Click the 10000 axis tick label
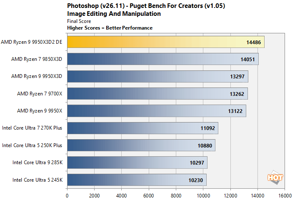Image resolution: width=295 pixels, height=200 pixels. point(203,196)
